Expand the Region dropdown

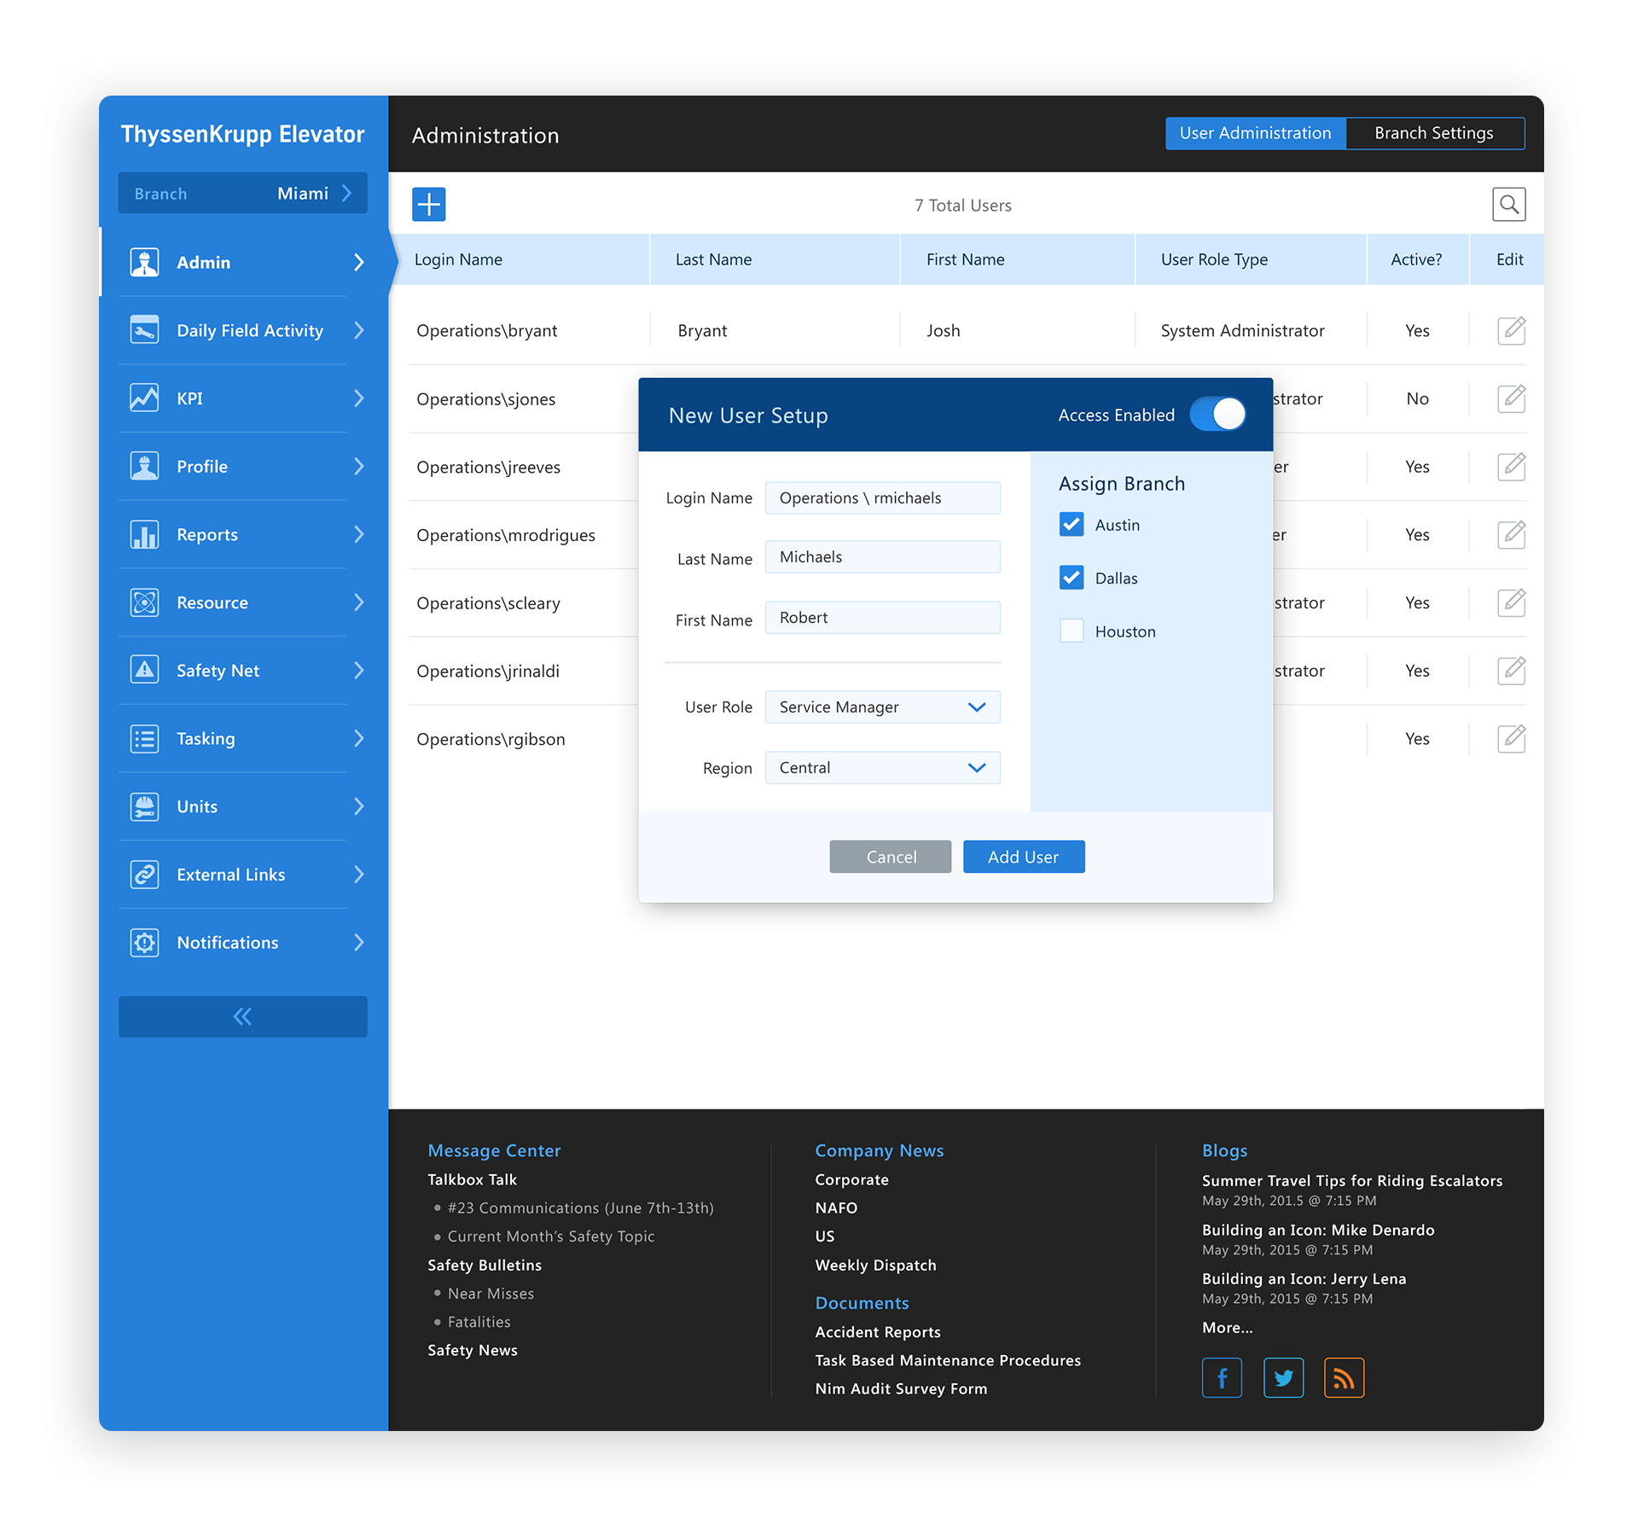tap(882, 767)
